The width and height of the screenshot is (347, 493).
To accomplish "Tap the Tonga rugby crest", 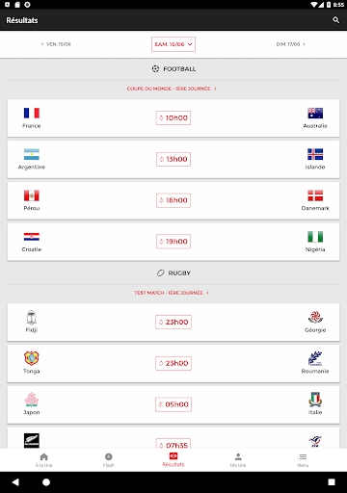I will click(32, 358).
